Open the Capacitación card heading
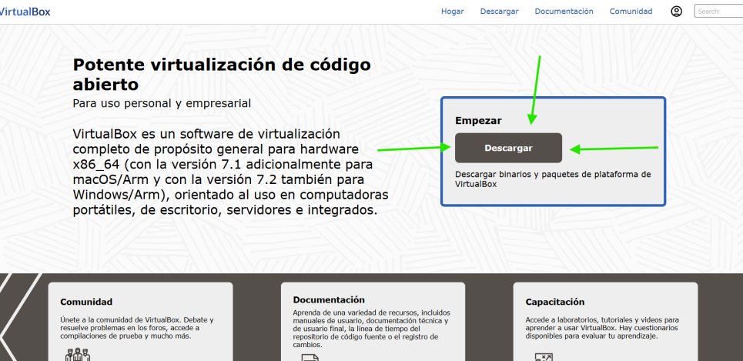The height and width of the screenshot is (361, 743). coord(554,303)
